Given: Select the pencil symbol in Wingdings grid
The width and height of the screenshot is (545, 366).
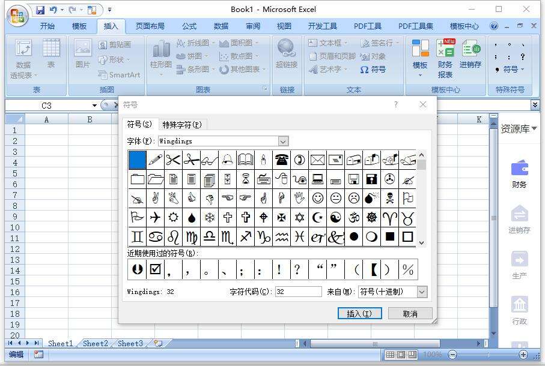Looking at the screenshot, I should (155, 160).
